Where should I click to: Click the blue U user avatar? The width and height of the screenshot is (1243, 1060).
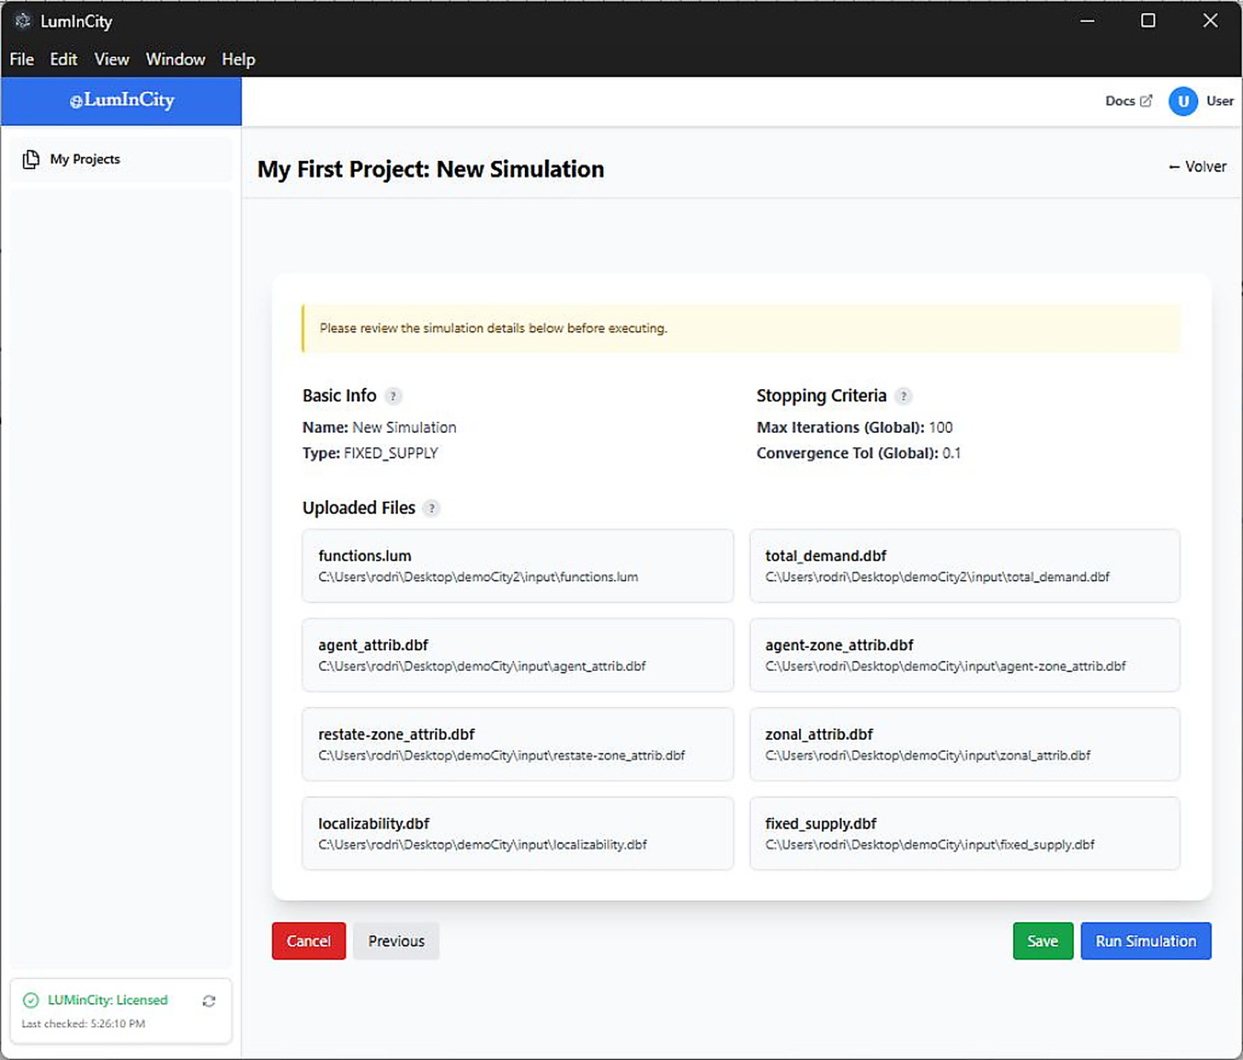point(1183,101)
